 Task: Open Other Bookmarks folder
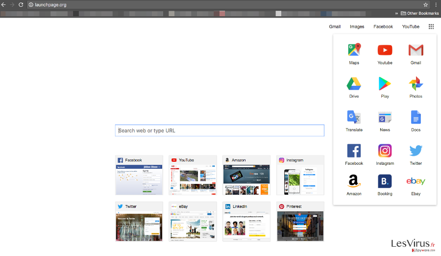419,13
